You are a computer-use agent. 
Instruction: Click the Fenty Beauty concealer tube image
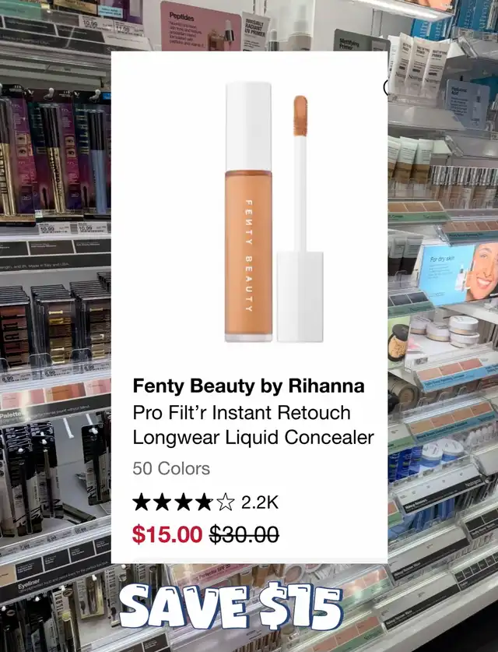click(x=248, y=212)
